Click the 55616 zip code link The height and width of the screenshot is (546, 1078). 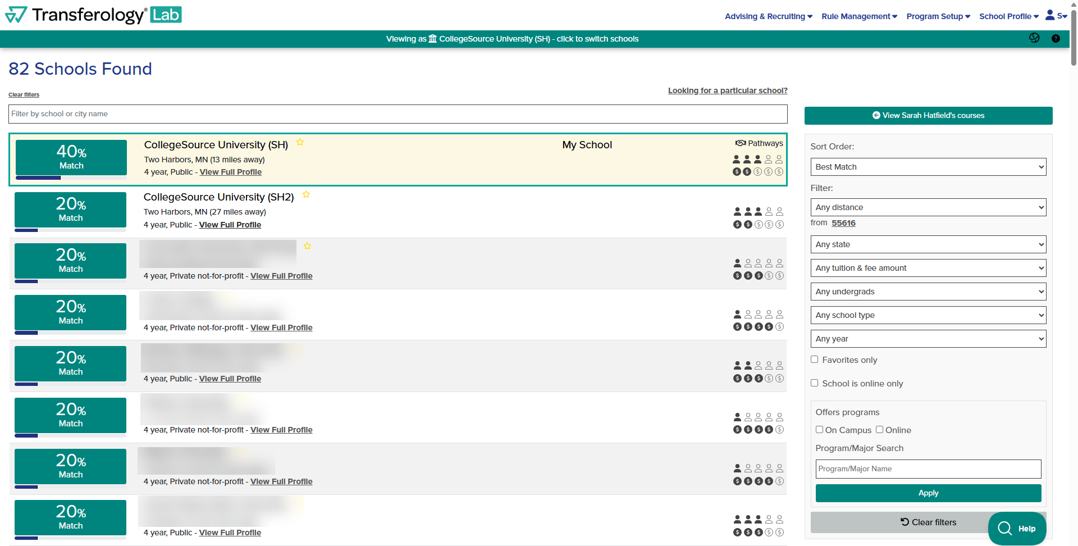point(844,223)
